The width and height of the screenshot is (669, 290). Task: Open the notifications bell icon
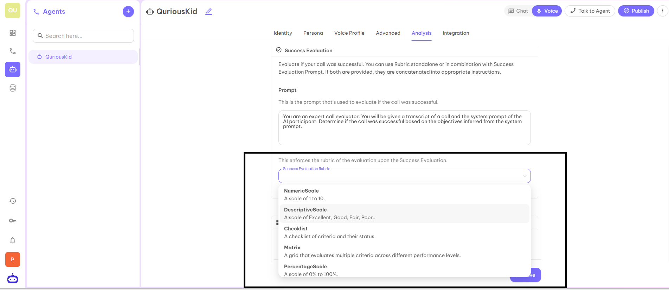[x=13, y=240]
